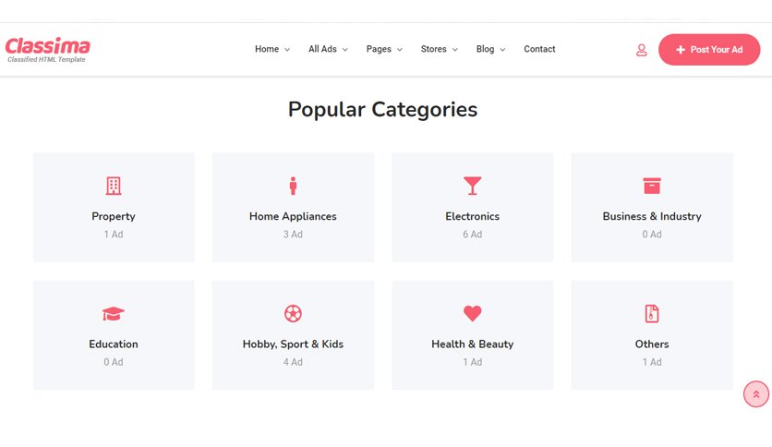The height and width of the screenshot is (447, 772).
Task: Click the Post Your Ad button
Action: click(709, 50)
